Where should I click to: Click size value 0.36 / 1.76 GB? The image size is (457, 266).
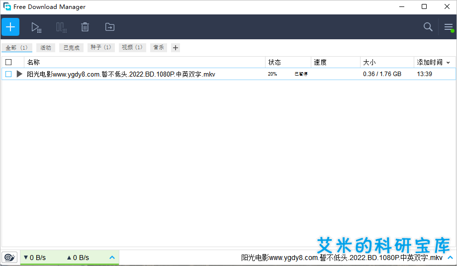coord(382,74)
